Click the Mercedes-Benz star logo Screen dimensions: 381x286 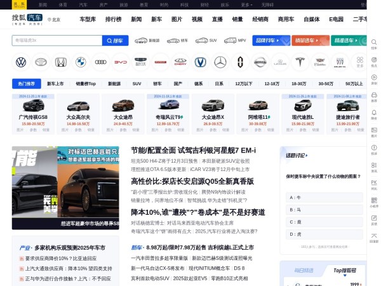[220, 62]
